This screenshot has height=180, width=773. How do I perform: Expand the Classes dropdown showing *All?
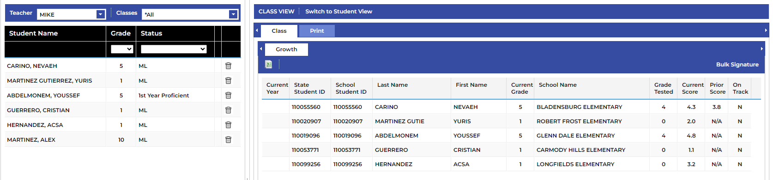190,14
